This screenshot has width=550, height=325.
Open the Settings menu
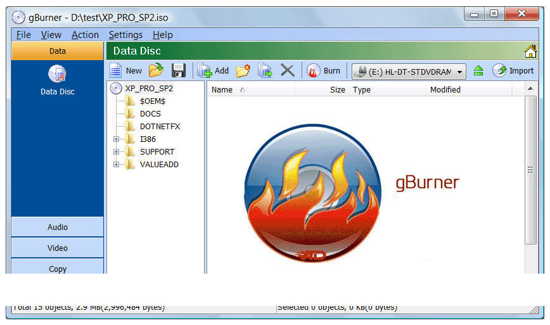click(125, 35)
